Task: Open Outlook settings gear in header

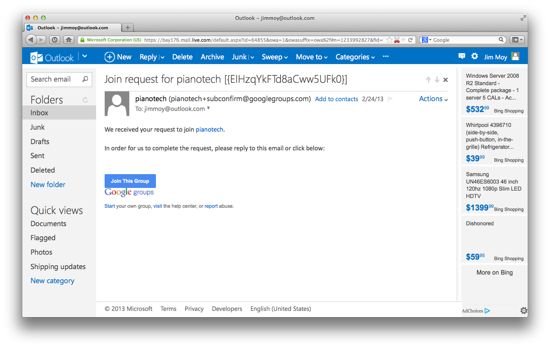Action: coord(475,56)
